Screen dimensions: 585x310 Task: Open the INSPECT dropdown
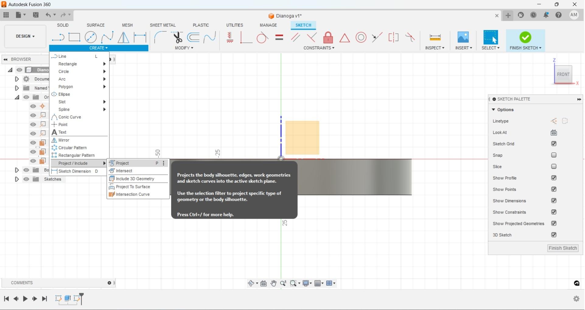435,48
